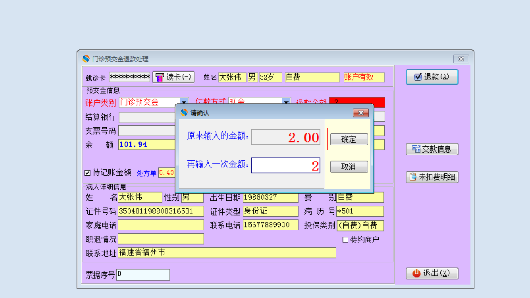Click the 投保类别 field (自费)自费
Viewport: 530px width, 298px height.
(x=360, y=225)
